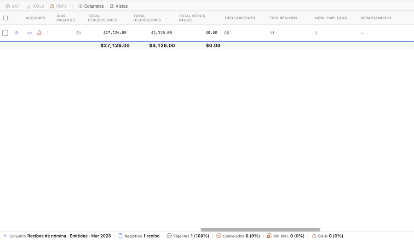The height and width of the screenshot is (243, 414).
Task: Open the row's three-dot more actions menu
Action: coord(47,33)
